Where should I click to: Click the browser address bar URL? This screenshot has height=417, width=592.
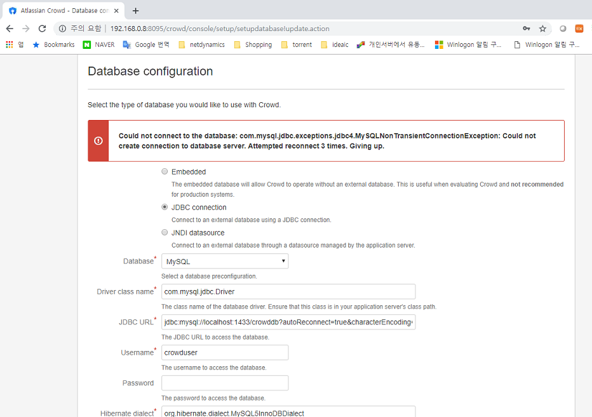point(220,29)
